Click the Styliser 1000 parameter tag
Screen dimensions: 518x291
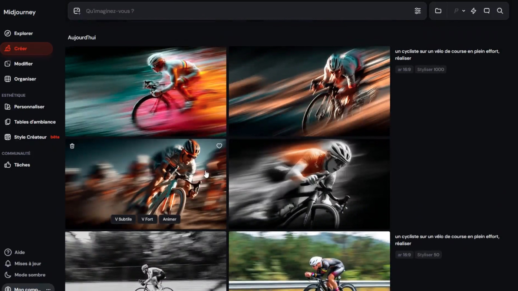point(430,70)
